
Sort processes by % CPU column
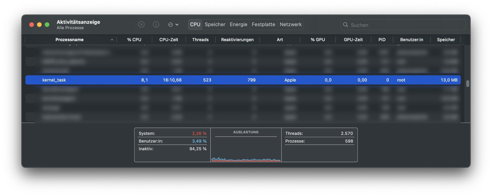134,40
